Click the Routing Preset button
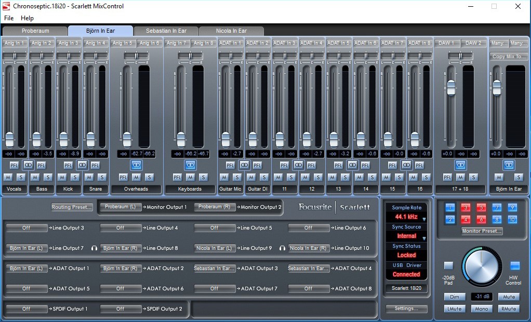The image size is (531, 322). click(72, 207)
